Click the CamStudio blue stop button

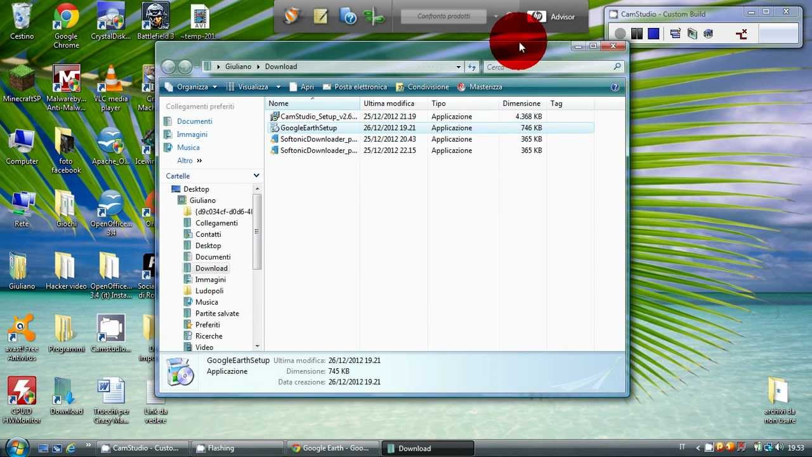tap(653, 34)
